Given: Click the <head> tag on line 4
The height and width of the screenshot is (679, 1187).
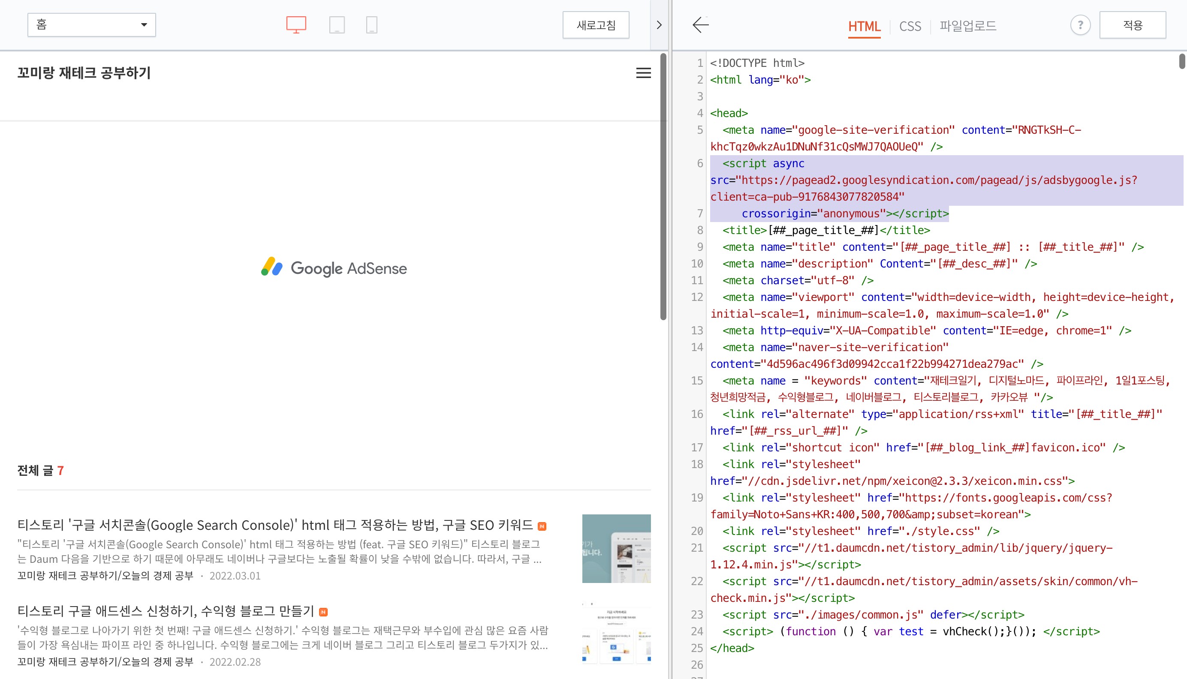Looking at the screenshot, I should 729,113.
